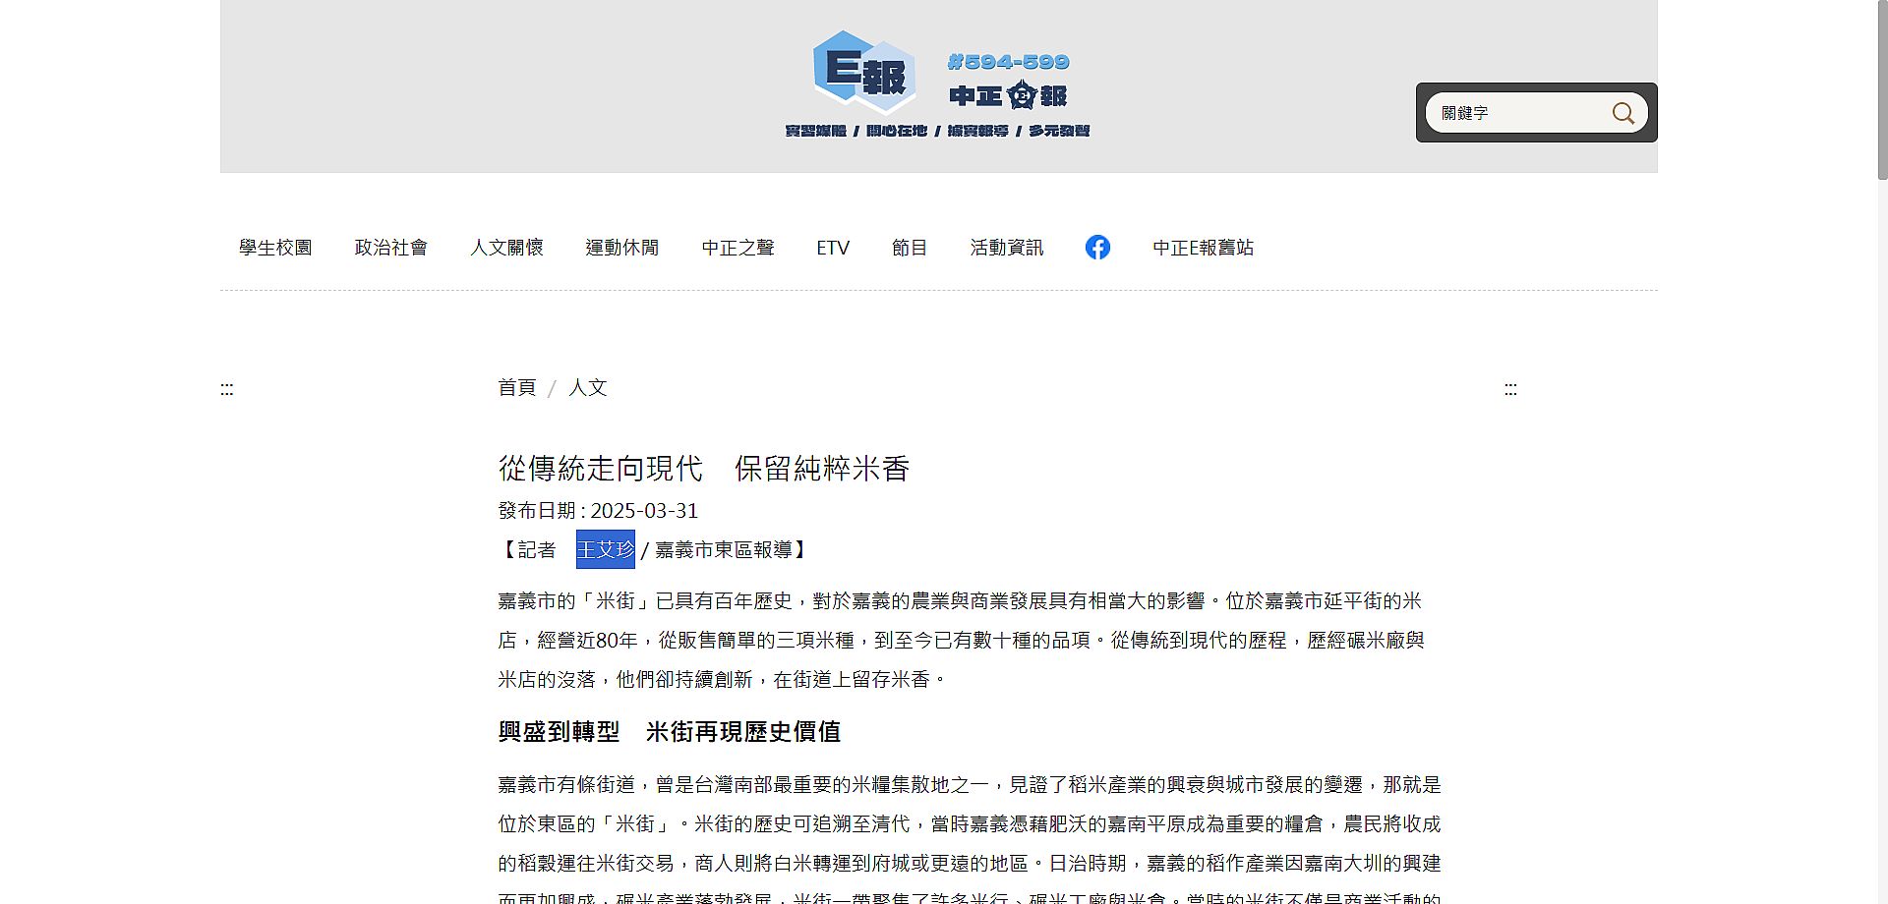
Task: Select the 節目 navigation item
Action: point(909,248)
